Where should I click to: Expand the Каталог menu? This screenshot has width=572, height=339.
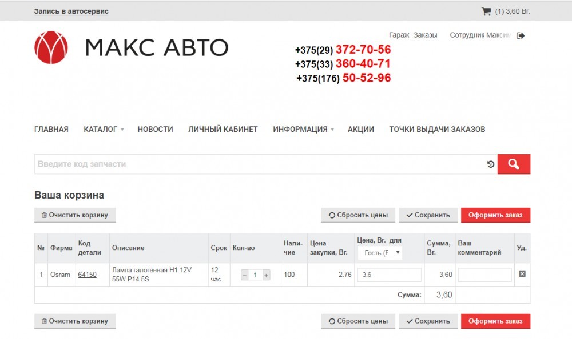pos(104,130)
